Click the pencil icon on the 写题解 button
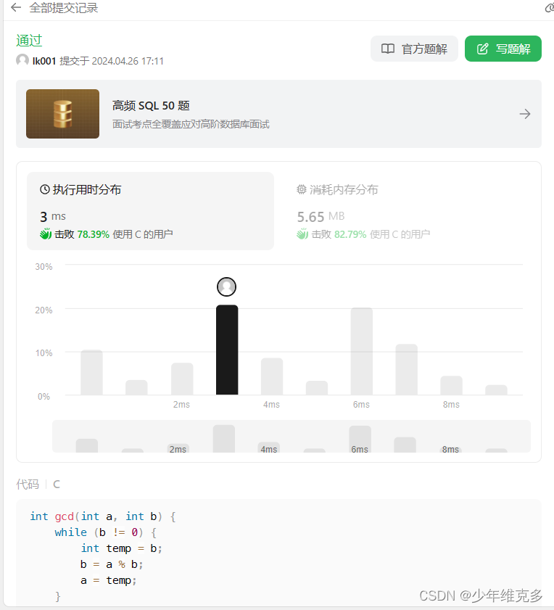This screenshot has height=610, width=554. tap(481, 49)
